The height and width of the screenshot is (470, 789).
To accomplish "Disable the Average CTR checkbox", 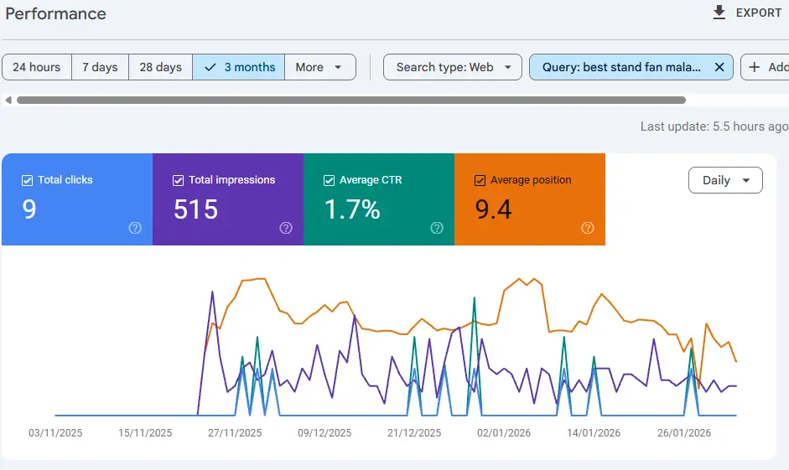I will point(330,180).
